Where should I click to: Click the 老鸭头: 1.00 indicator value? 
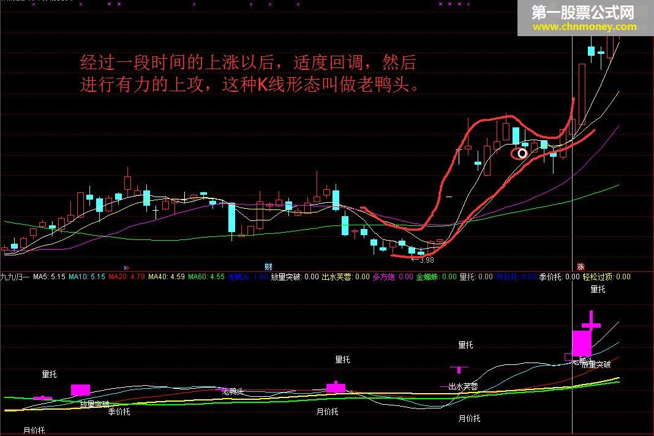248,277
